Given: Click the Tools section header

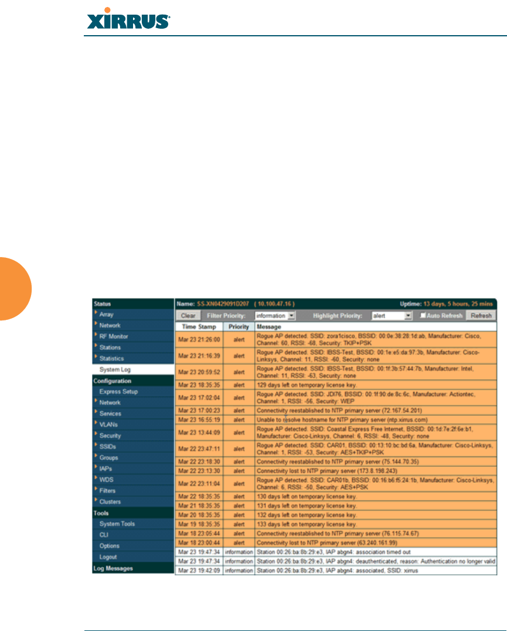Looking at the screenshot, I should (x=133, y=513).
